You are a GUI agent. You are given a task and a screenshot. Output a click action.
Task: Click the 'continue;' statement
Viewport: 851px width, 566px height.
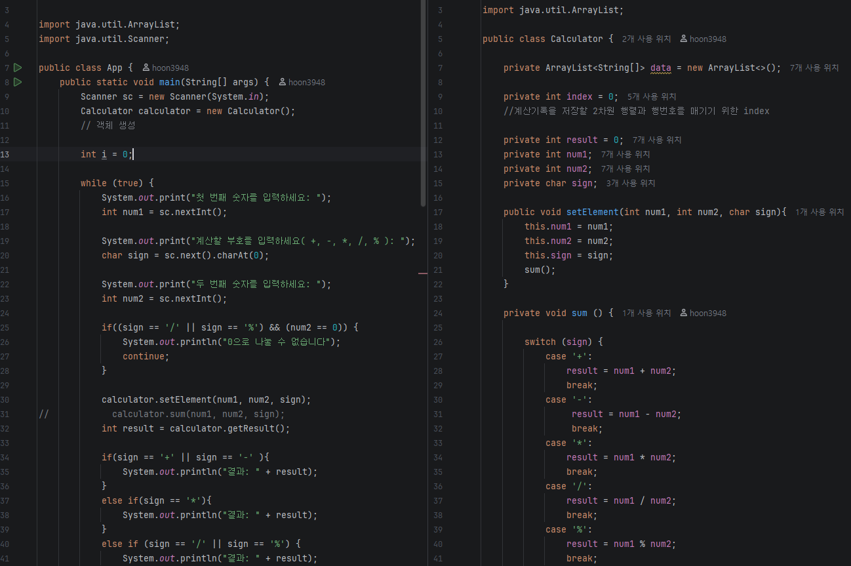coord(146,356)
